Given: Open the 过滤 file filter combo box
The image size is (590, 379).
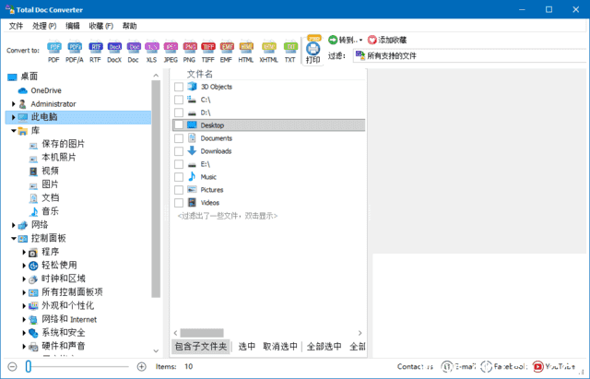Looking at the screenshot, I should [x=471, y=55].
